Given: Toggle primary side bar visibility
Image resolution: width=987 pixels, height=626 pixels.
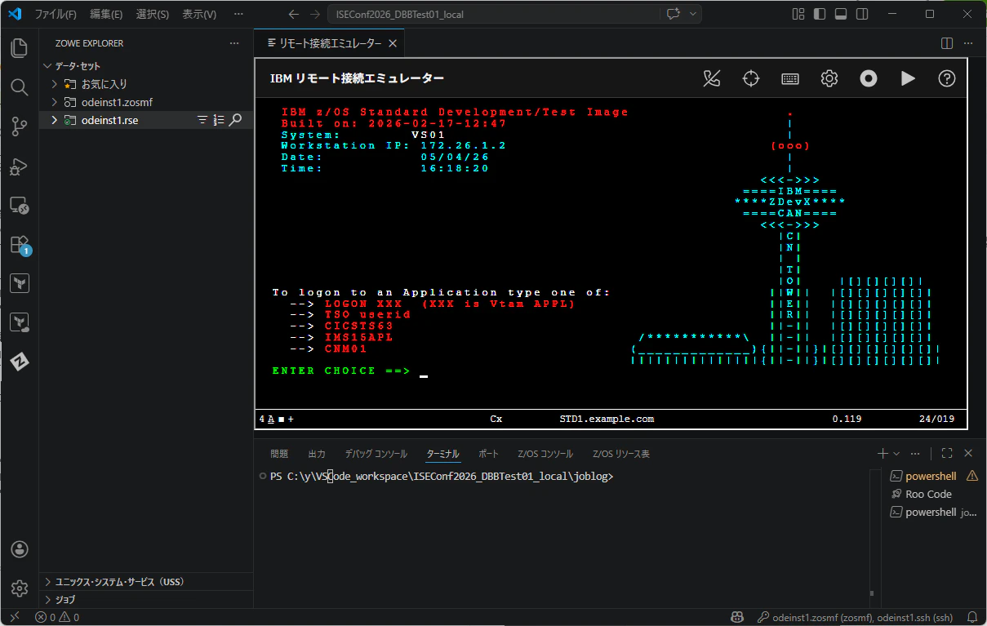Looking at the screenshot, I should tap(820, 14).
